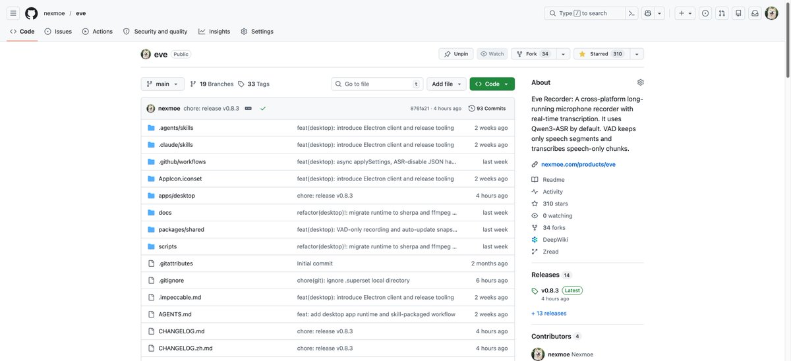Click the nexmoe avatar in commit bar
The height and width of the screenshot is (361, 791).
[150, 108]
